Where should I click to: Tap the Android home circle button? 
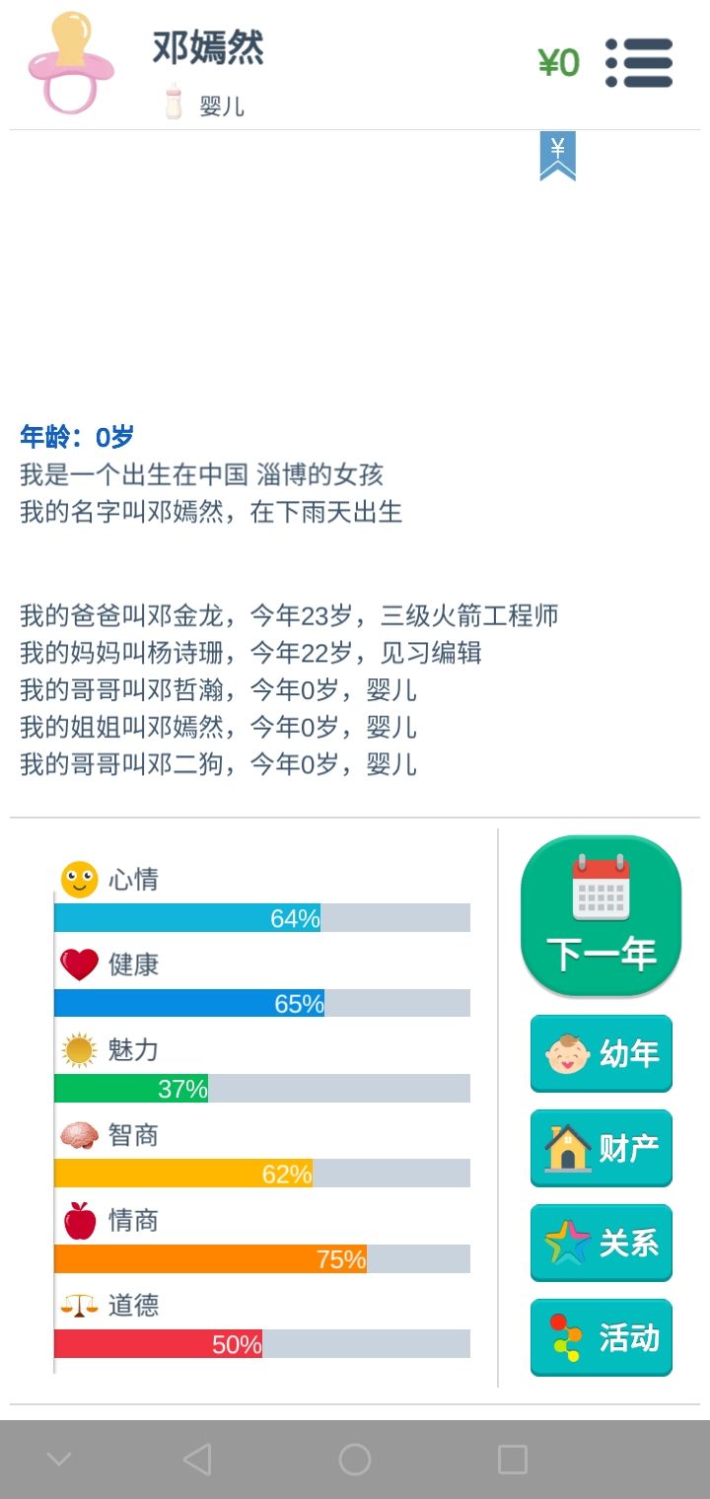(355, 1460)
